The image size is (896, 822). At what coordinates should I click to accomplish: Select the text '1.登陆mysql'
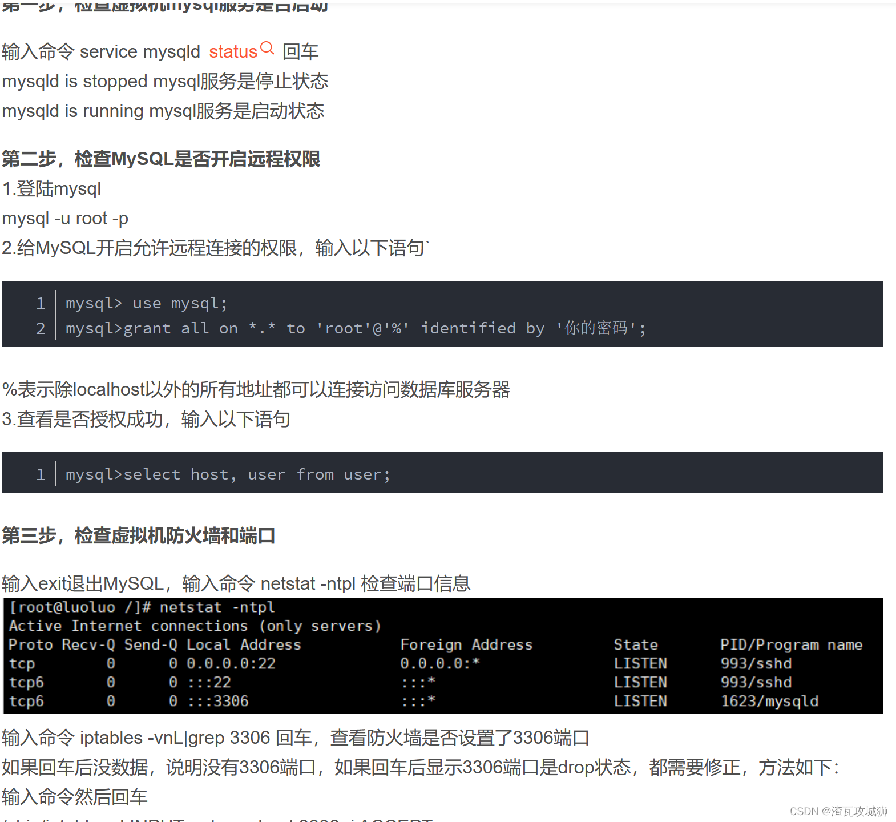pyautogui.click(x=51, y=188)
